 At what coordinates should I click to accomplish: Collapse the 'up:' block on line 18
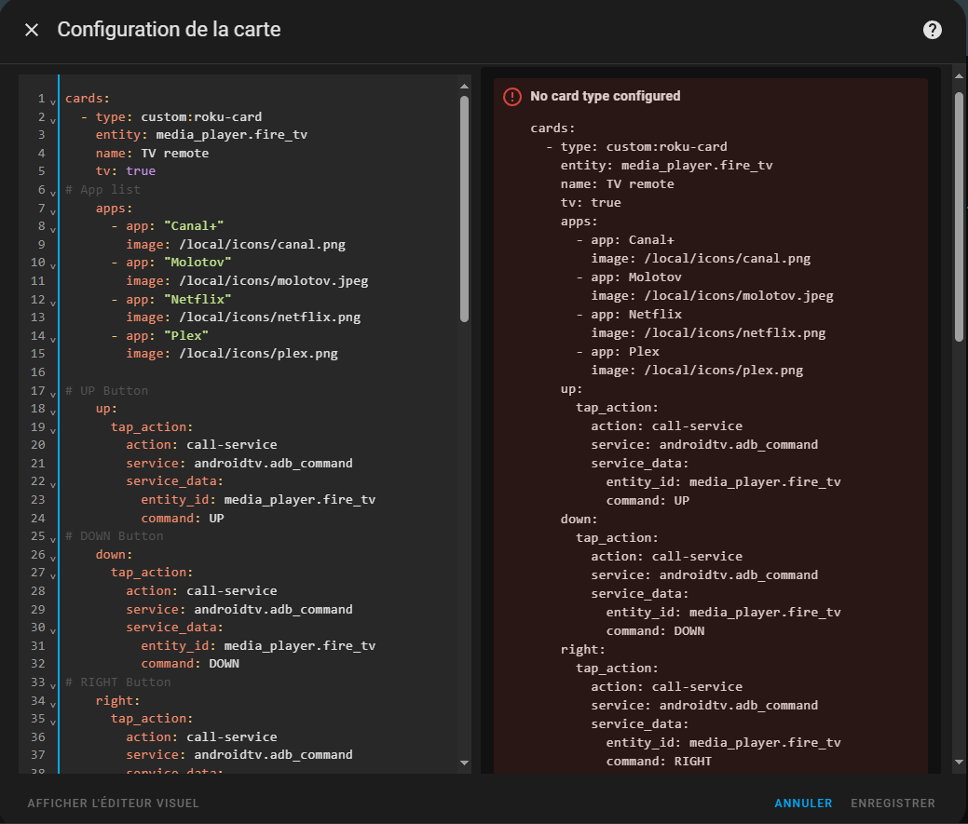tap(53, 412)
